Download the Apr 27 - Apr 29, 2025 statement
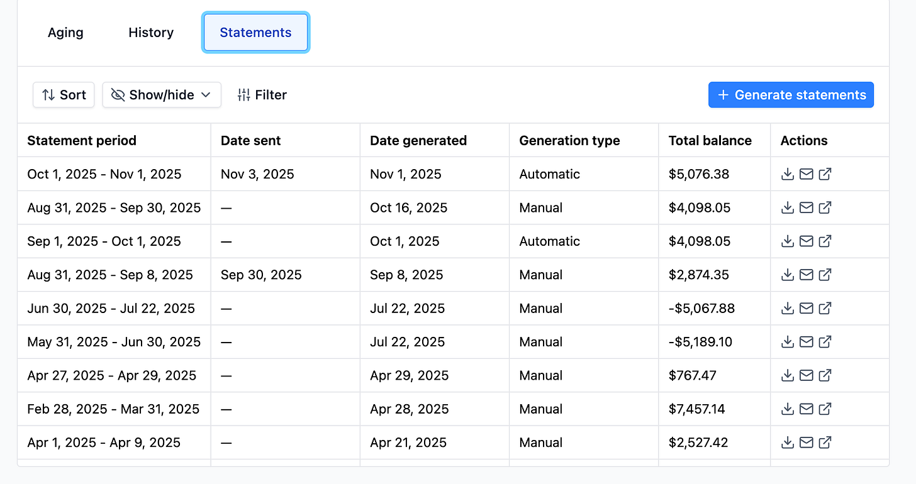Screen dimensions: 916x484 [787, 375]
